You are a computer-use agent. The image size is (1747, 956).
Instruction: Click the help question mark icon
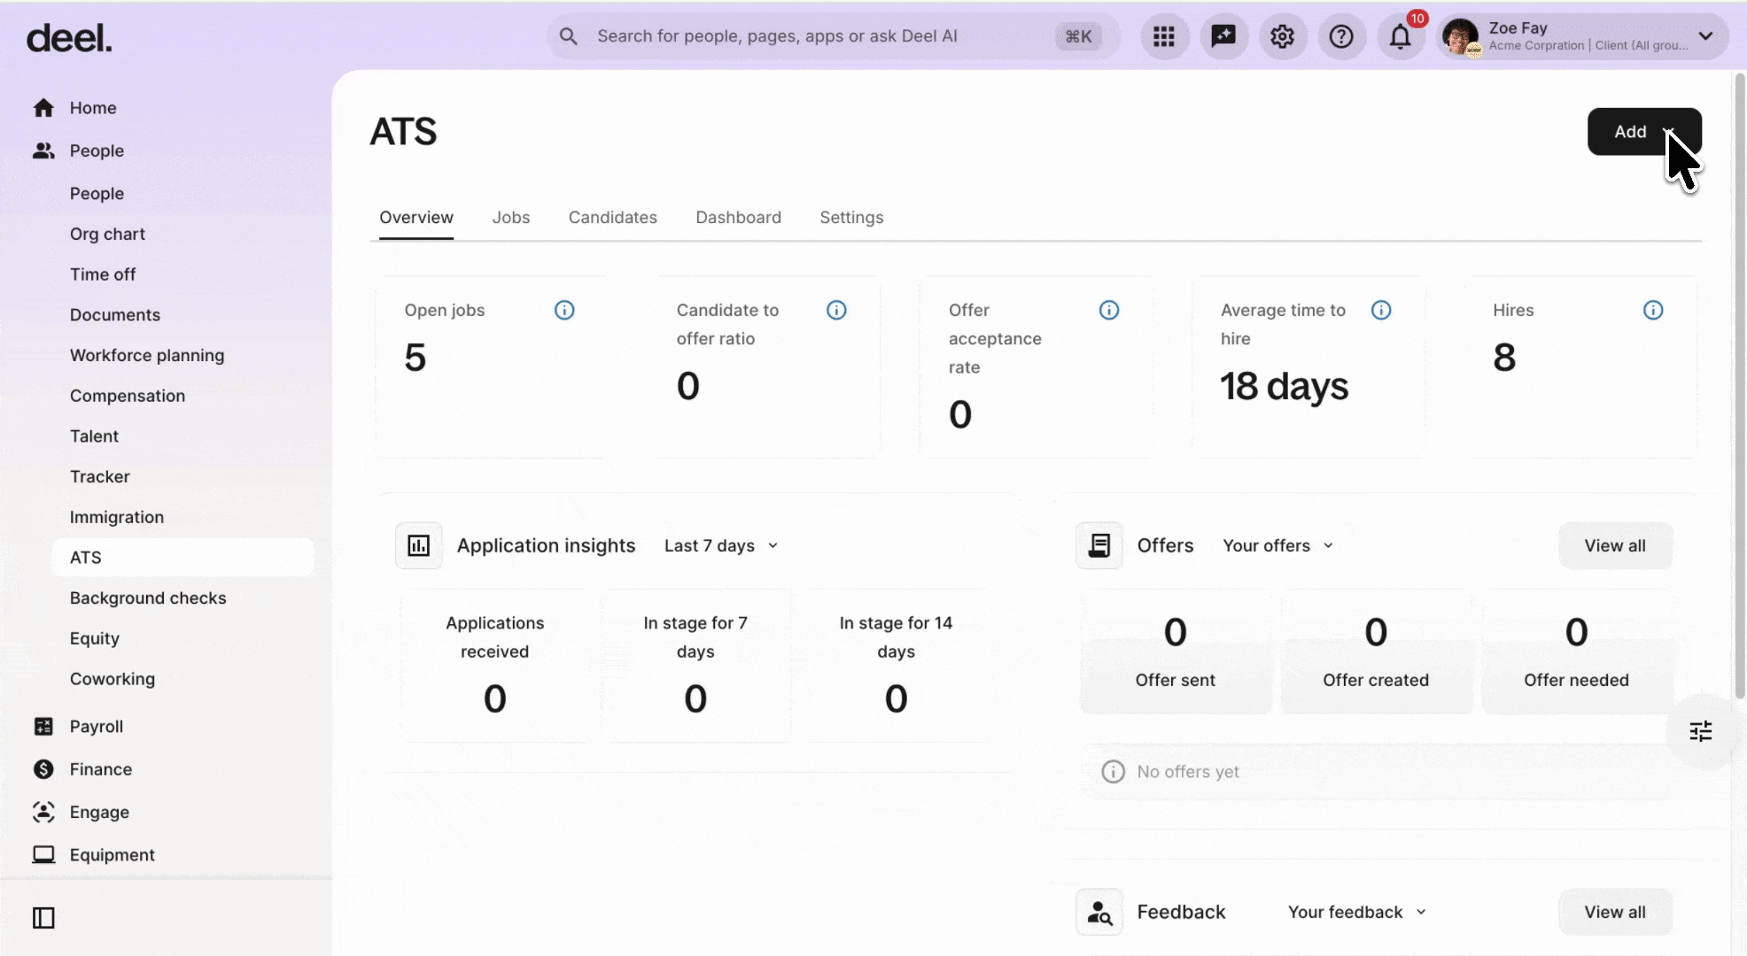pos(1341,36)
